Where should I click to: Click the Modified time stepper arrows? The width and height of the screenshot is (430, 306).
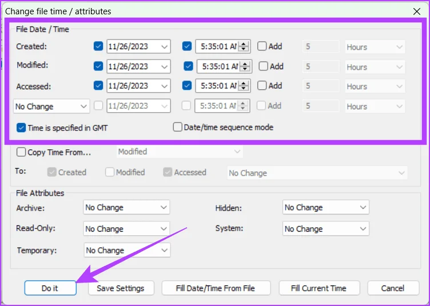[x=245, y=66]
